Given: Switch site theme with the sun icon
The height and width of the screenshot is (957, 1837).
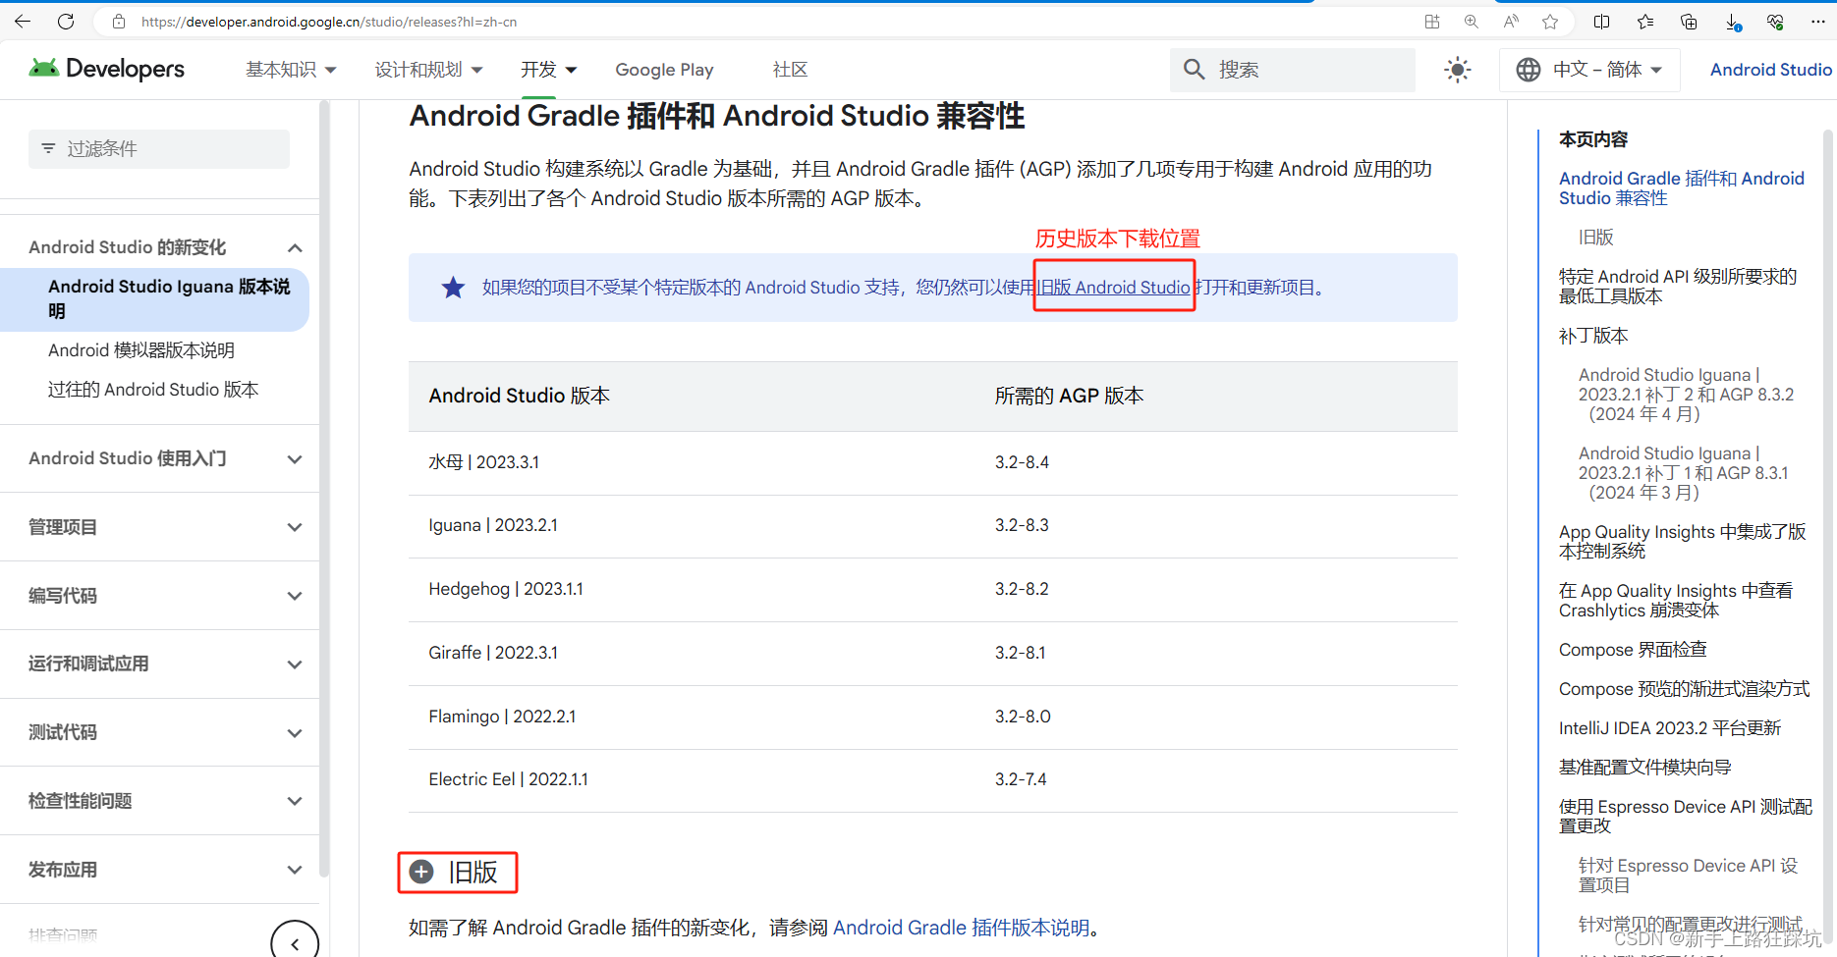Looking at the screenshot, I should point(1458,70).
